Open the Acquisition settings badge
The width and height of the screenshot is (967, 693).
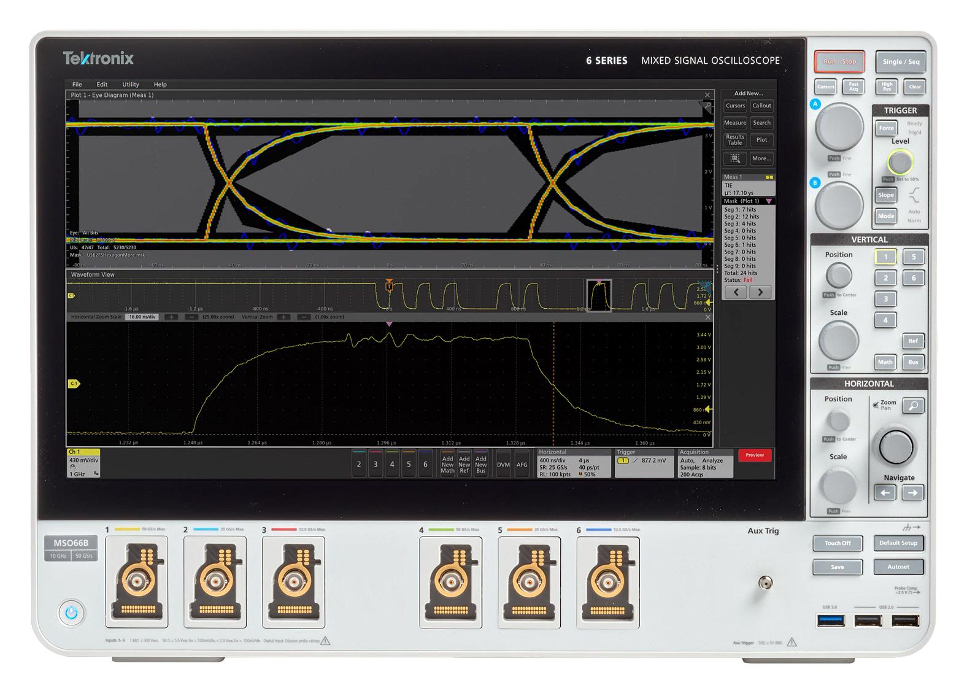pos(705,463)
